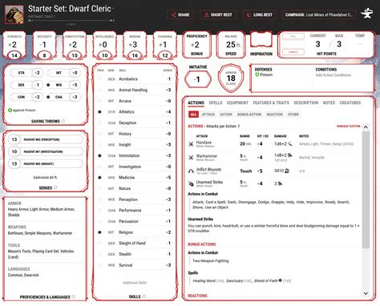Image resolution: width=380 pixels, height=306 pixels.
Task: Click the advantage against Poison icon
Action: pos(10,110)
